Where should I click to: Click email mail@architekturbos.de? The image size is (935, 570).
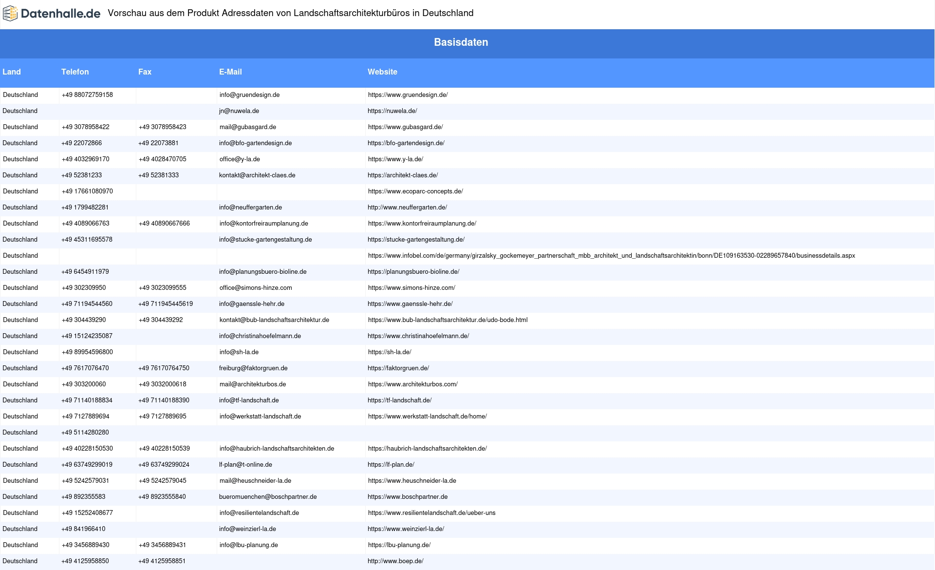coord(253,384)
